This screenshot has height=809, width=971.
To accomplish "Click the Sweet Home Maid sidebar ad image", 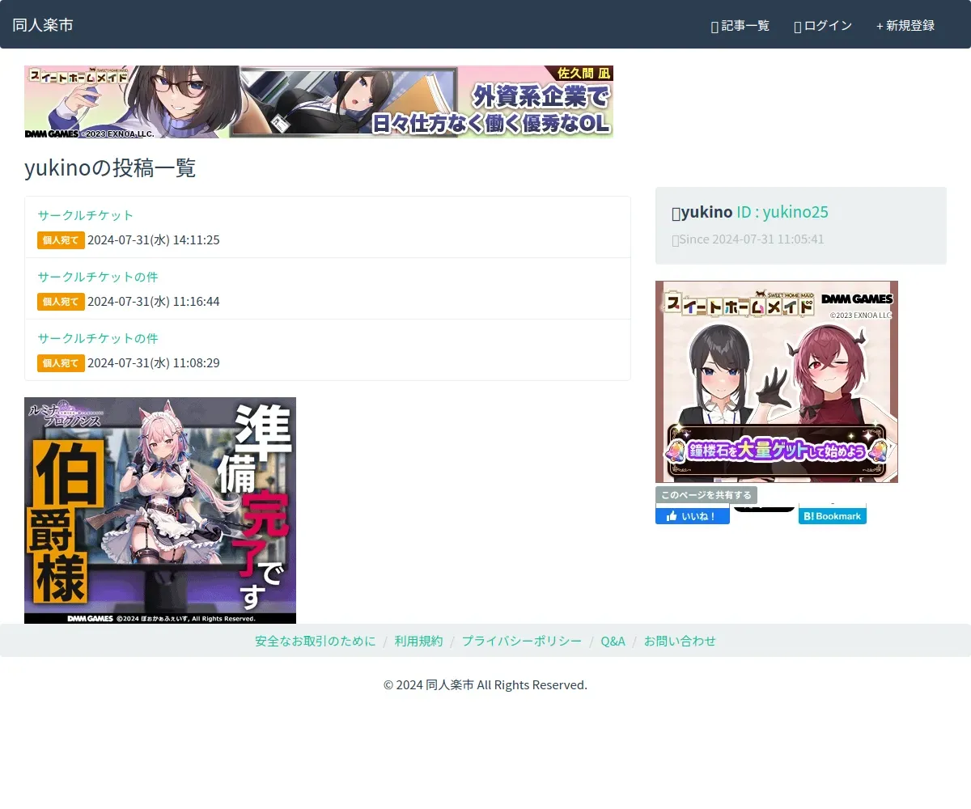I will coord(777,382).
